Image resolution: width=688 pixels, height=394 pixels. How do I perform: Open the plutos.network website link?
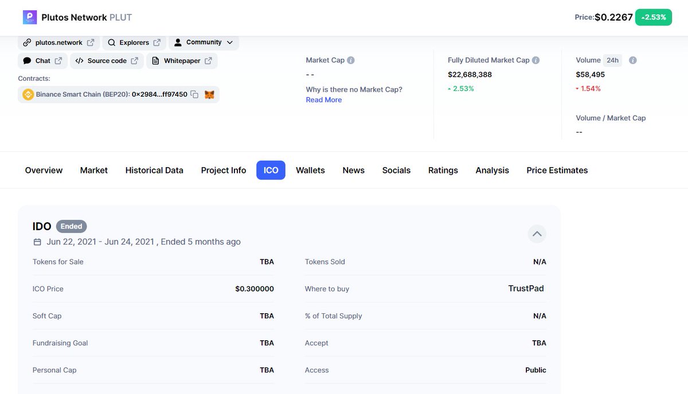[x=59, y=42]
